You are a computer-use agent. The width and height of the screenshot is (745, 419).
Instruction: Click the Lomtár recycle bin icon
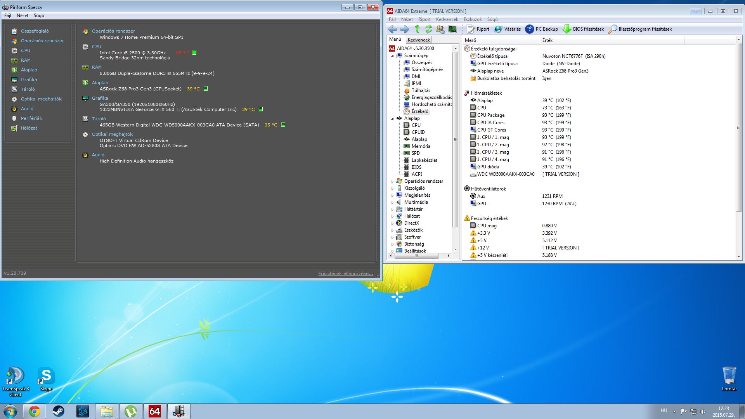tap(729, 379)
